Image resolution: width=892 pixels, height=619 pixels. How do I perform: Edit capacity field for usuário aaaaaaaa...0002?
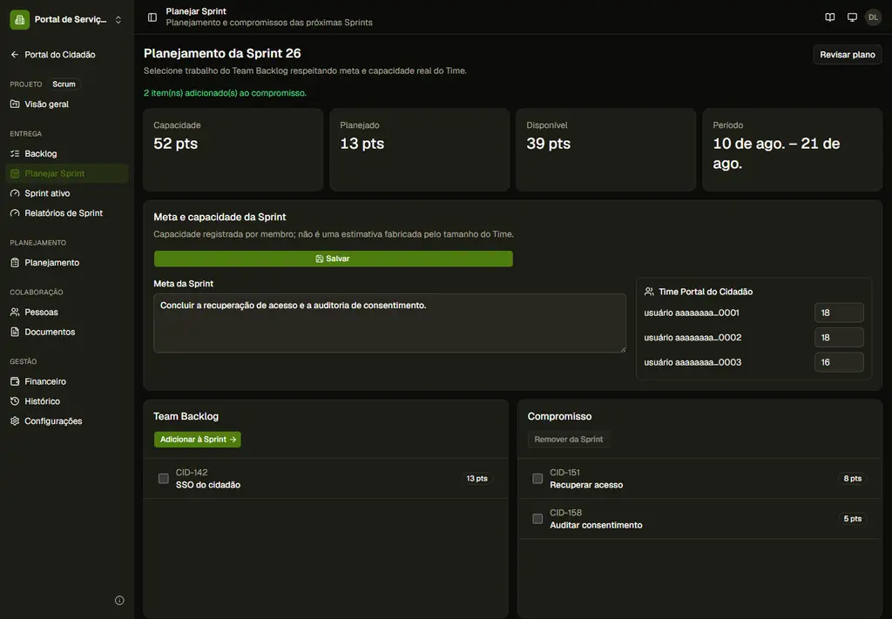coord(839,338)
